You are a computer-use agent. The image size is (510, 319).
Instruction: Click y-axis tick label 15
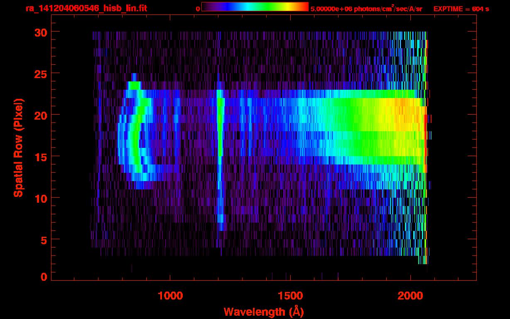pos(40,157)
